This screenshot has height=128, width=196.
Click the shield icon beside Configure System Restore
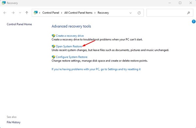click(x=54, y=57)
